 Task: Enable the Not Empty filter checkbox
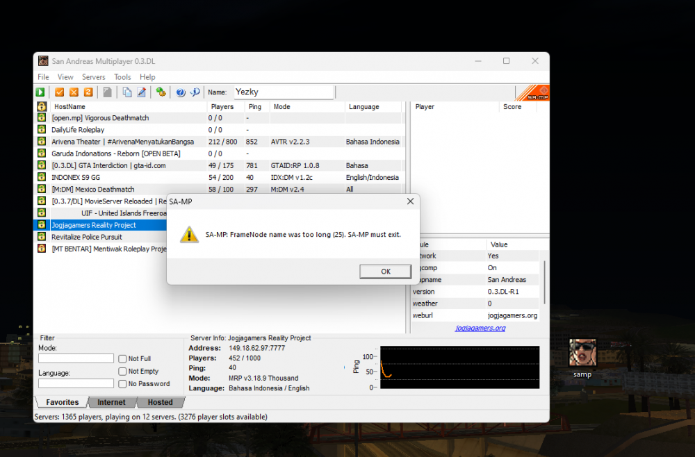(122, 371)
